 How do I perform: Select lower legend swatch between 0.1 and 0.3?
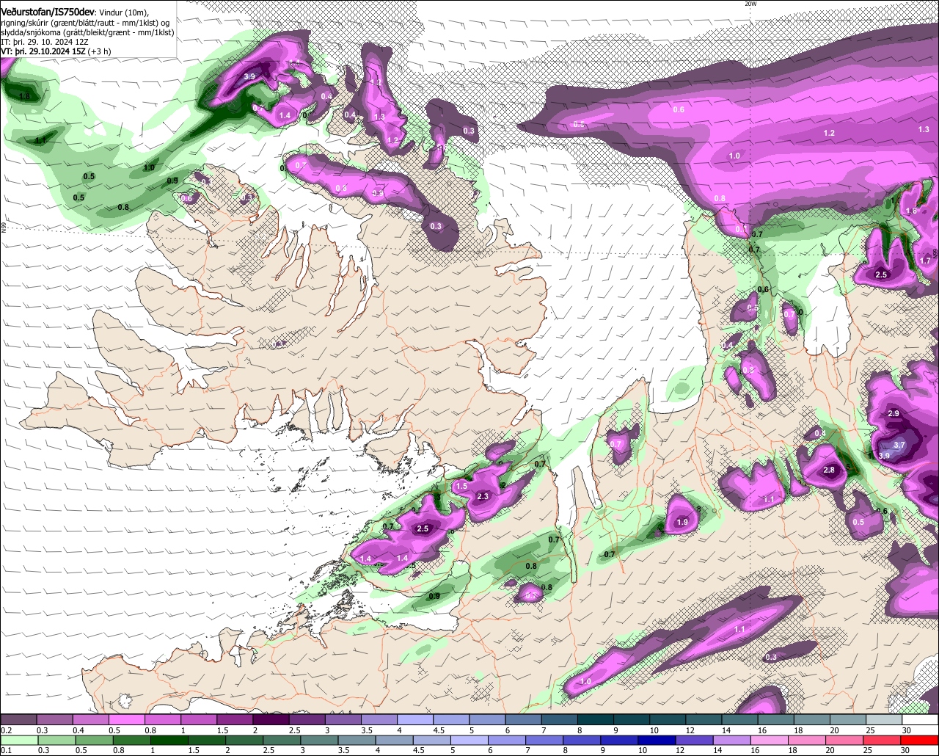18,741
